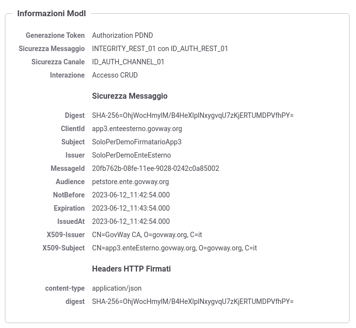Click the Sicurezza Messaggio section heading

pos(130,96)
